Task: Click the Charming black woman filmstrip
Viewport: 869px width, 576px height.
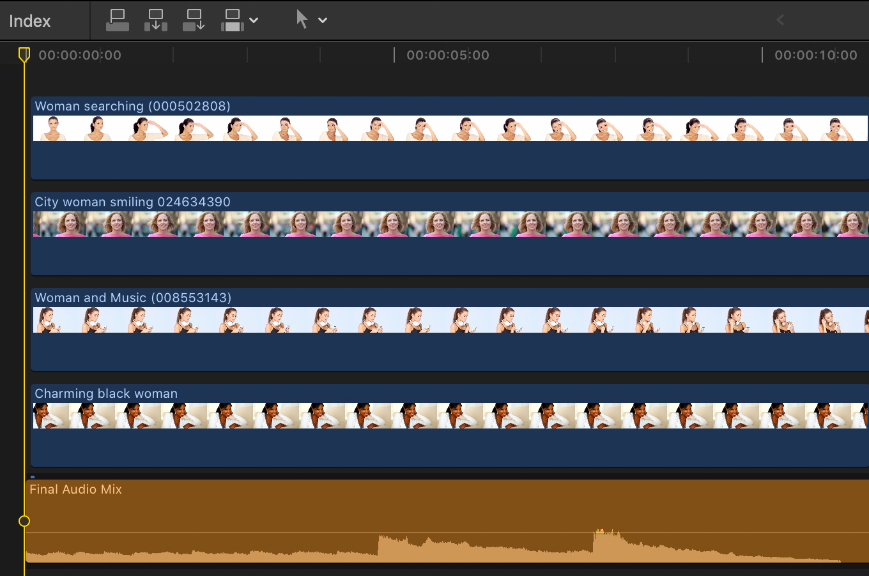Action: [x=450, y=416]
